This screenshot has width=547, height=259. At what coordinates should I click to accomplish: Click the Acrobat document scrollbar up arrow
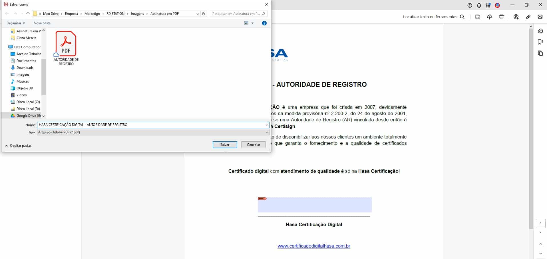coord(531,26)
